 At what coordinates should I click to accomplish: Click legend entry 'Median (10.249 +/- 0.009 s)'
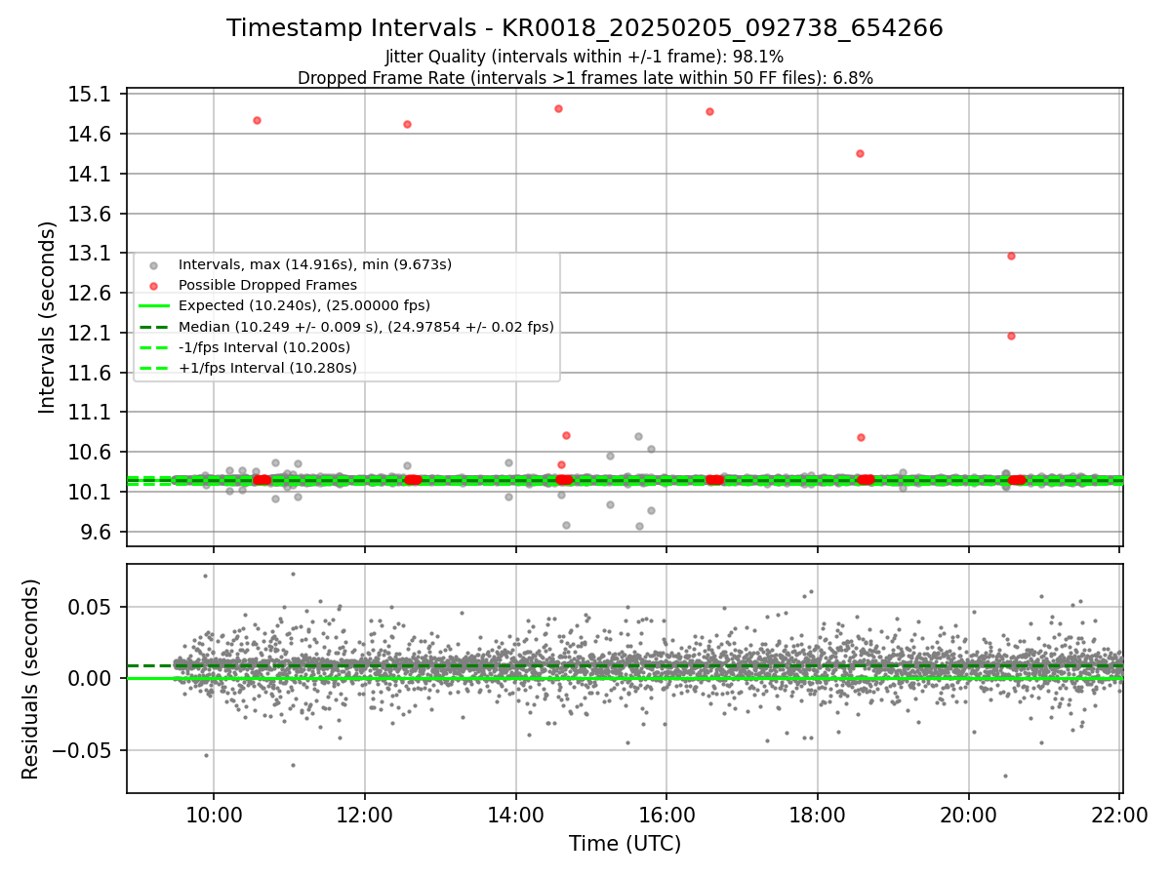(366, 327)
